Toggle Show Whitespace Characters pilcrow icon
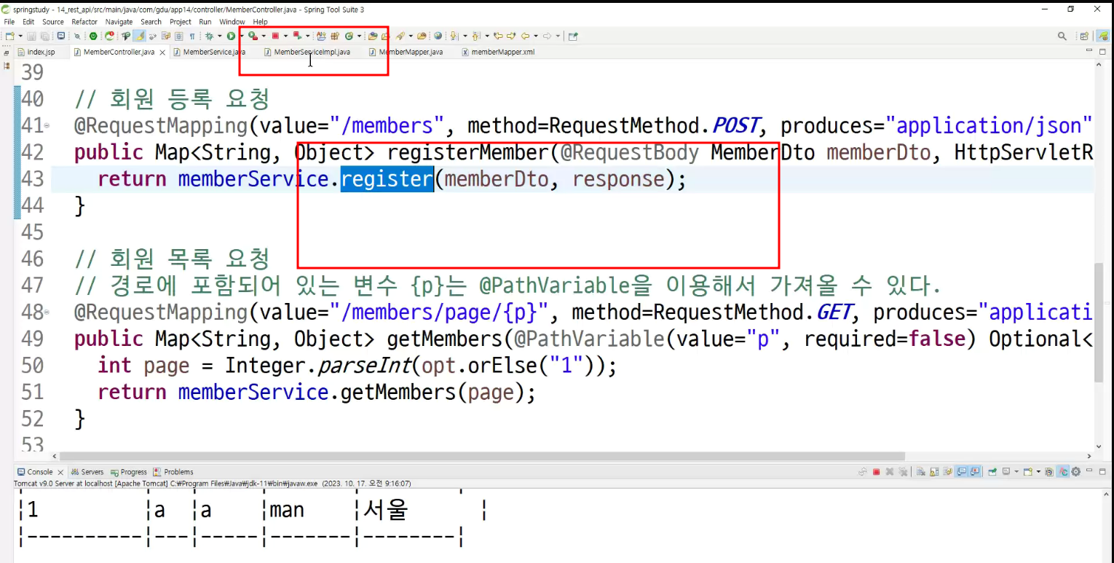1114x563 pixels. pos(192,36)
